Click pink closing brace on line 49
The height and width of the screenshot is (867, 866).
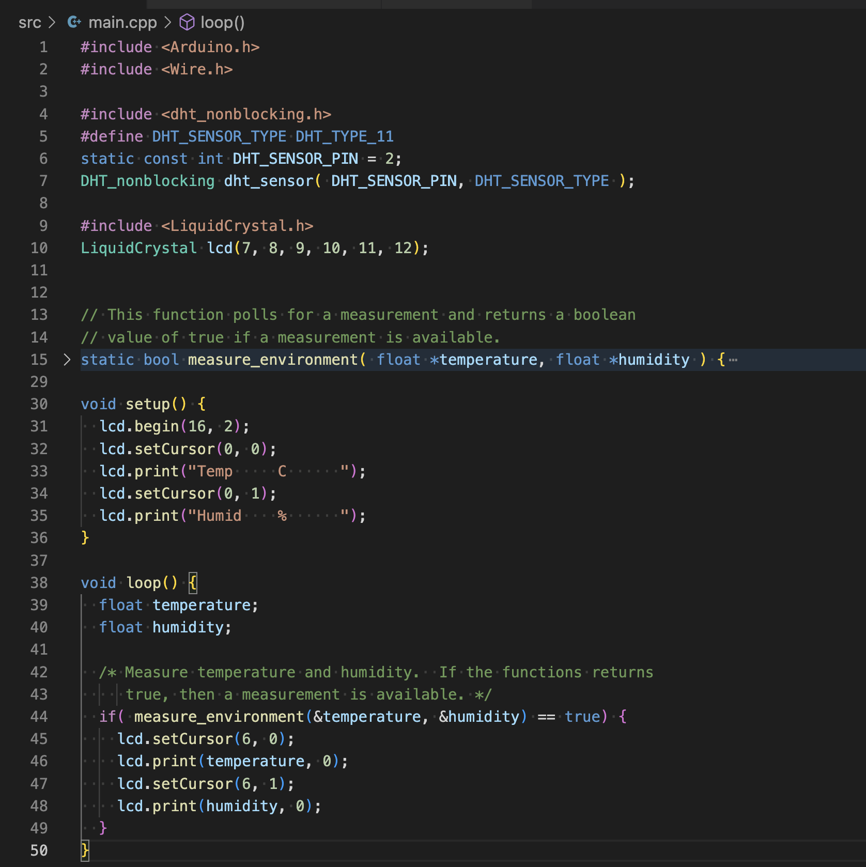pos(103,828)
